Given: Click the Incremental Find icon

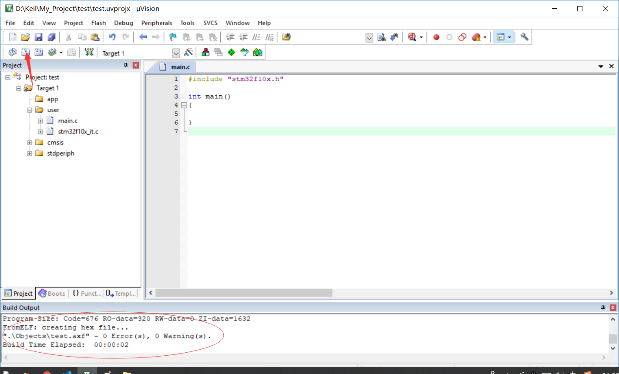Looking at the screenshot, I should [394, 37].
